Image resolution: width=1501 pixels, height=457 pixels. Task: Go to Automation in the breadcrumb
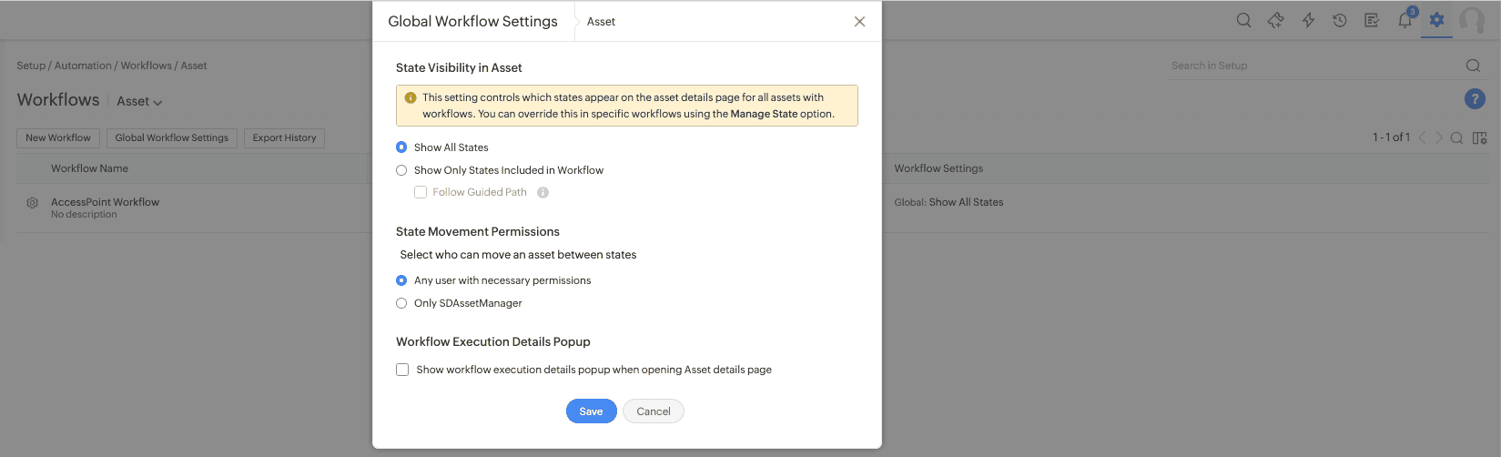click(x=83, y=66)
